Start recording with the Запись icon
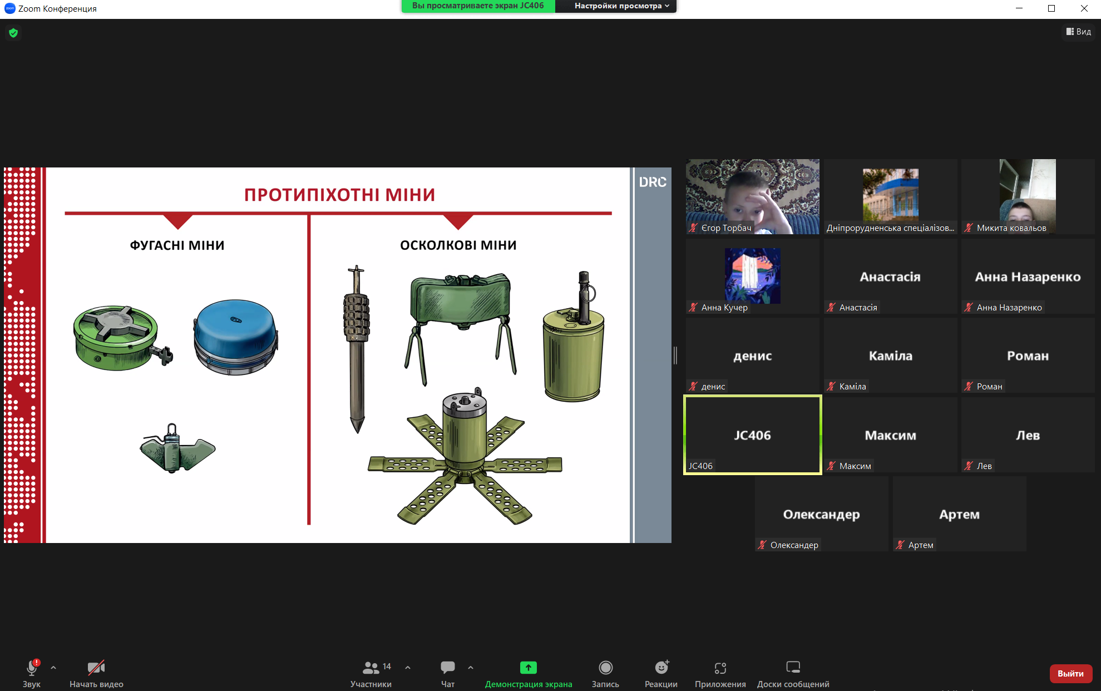Image resolution: width=1101 pixels, height=691 pixels. (x=605, y=667)
